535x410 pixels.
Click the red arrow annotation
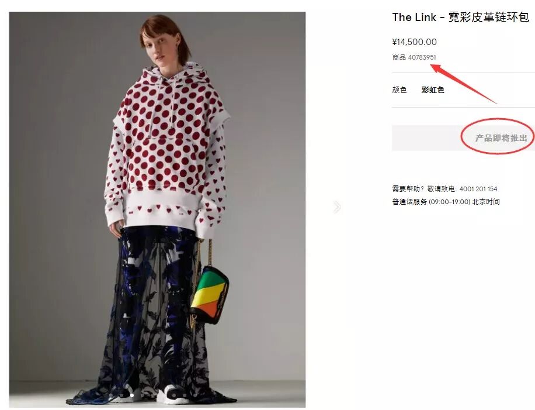464,83
